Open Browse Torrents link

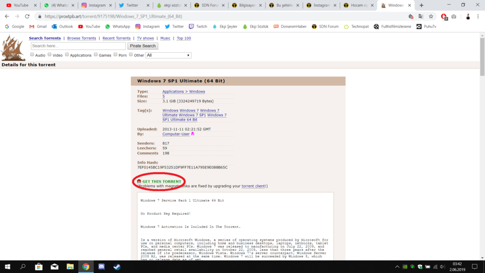click(x=82, y=38)
